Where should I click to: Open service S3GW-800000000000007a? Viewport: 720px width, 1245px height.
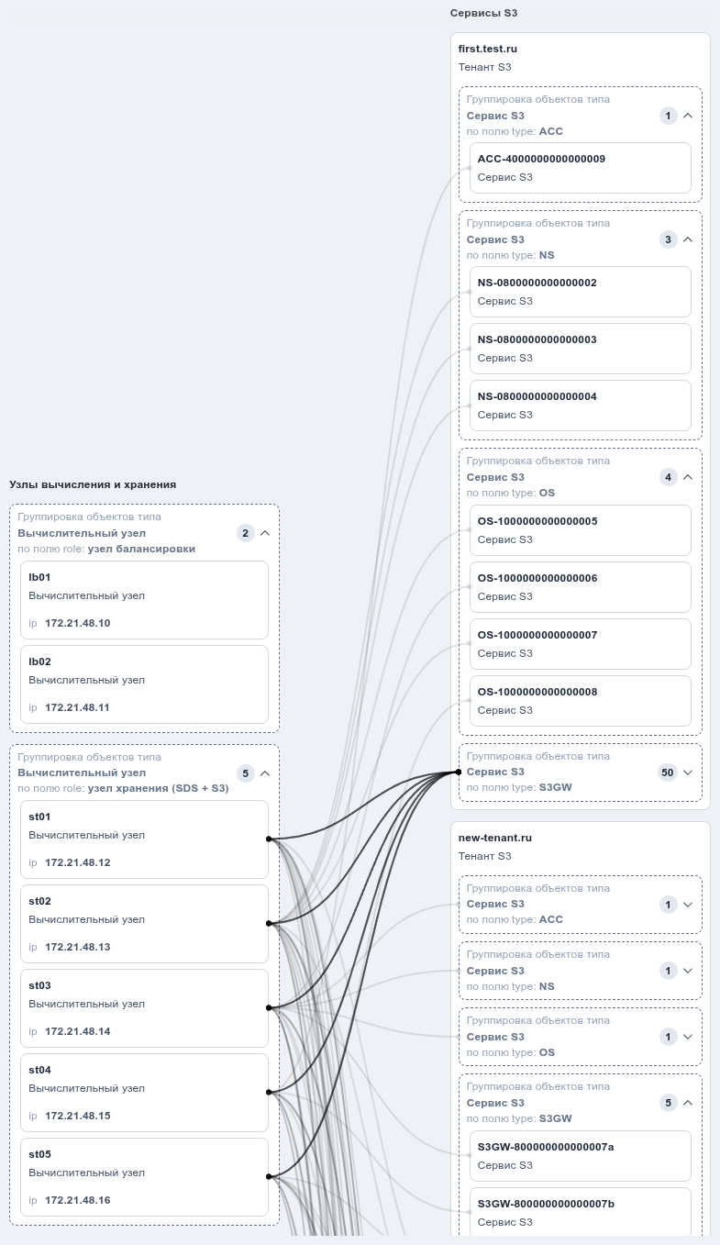(x=581, y=1156)
